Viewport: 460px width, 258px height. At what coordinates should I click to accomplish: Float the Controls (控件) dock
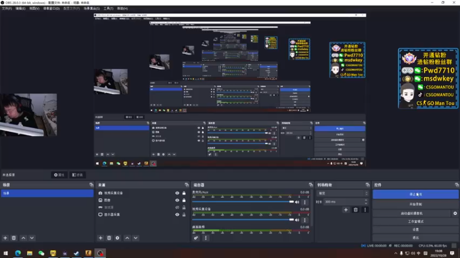pyautogui.click(x=457, y=185)
